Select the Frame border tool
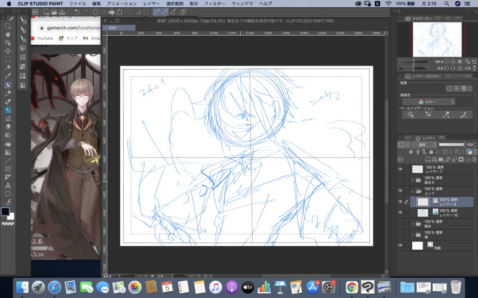This screenshot has width=478, height=298. (8, 169)
